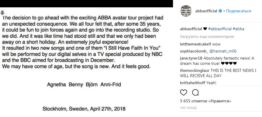Viewport: 262px width, 117px height.
Task: Expand Загрузить еще комментарии to load more comments
Action: coord(207,37)
